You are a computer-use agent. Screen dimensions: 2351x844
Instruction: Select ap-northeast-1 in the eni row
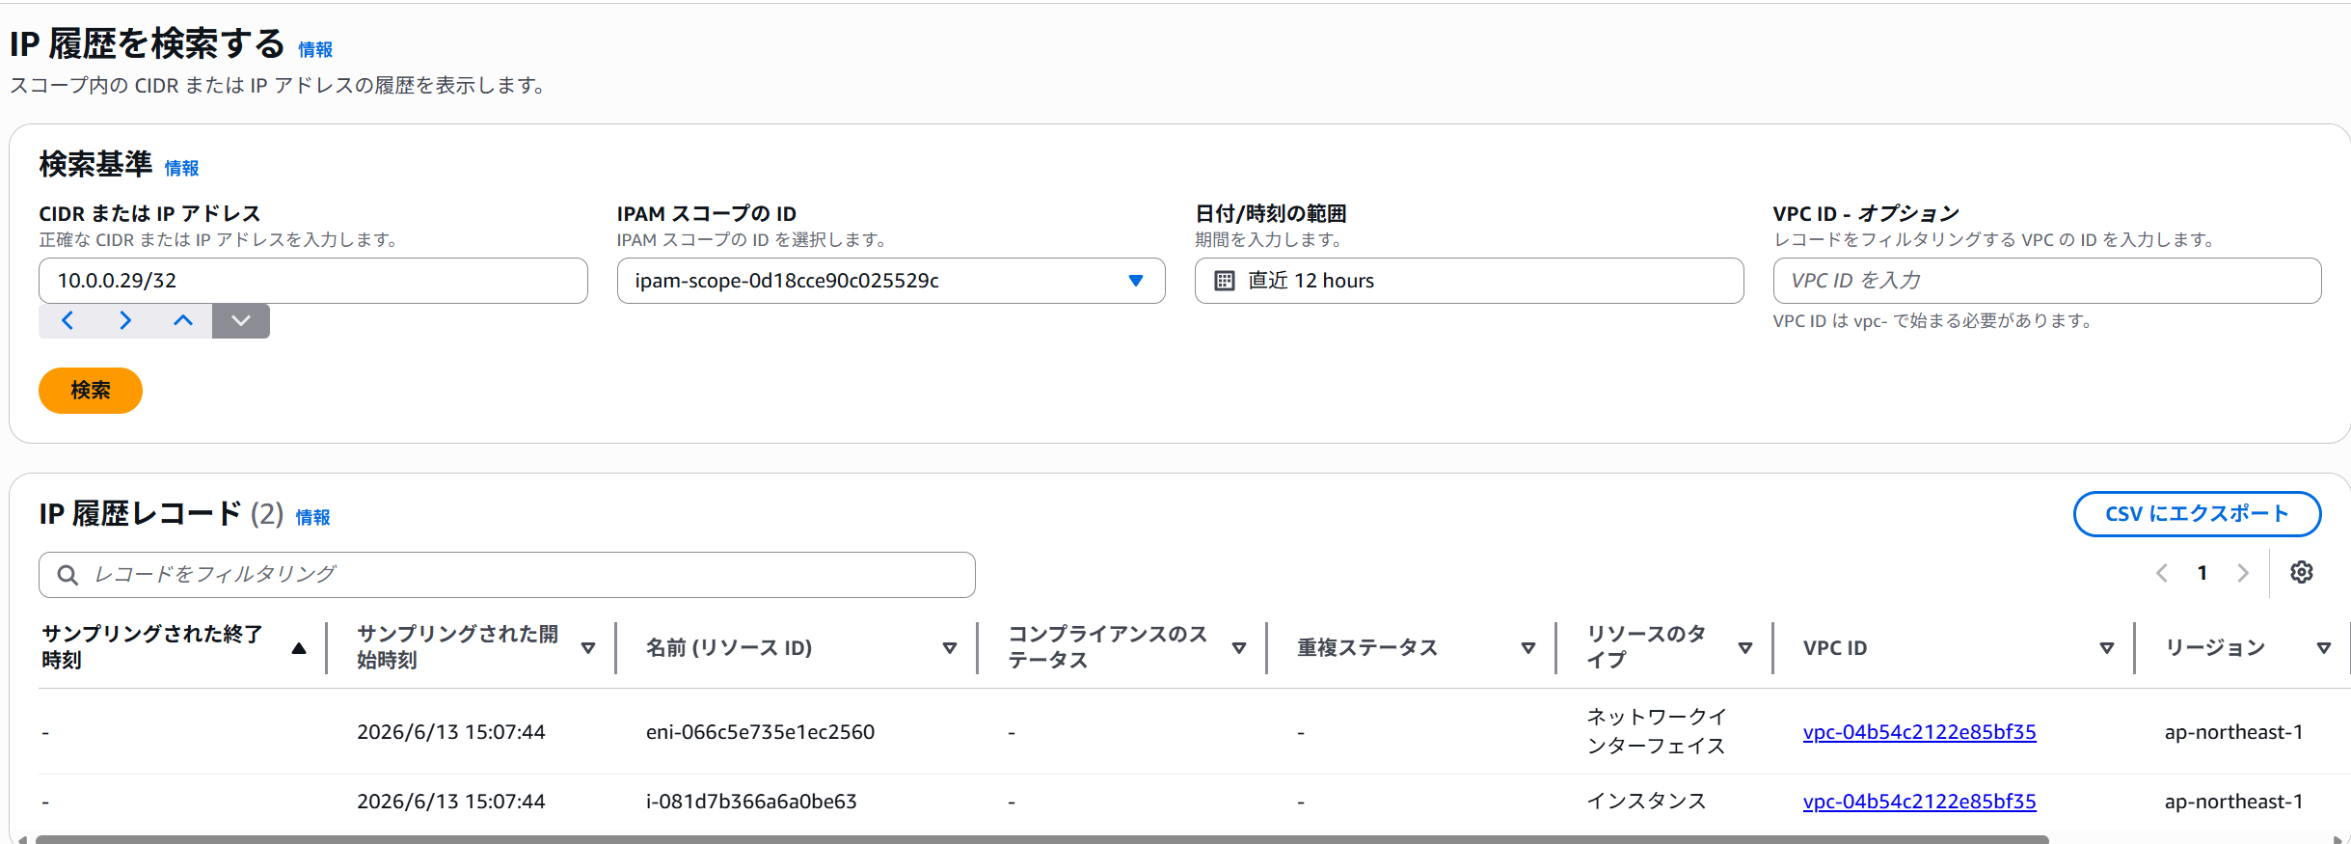(x=2233, y=732)
